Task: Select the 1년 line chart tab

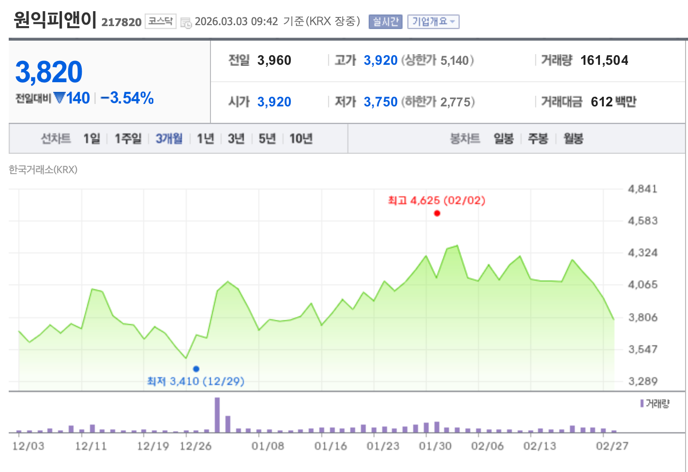Action: pos(206,139)
